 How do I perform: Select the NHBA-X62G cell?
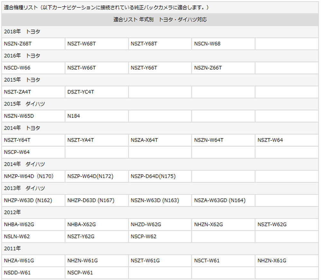coord(97,224)
